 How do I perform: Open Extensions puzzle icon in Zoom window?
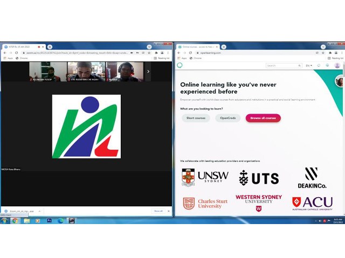(x=156, y=53)
